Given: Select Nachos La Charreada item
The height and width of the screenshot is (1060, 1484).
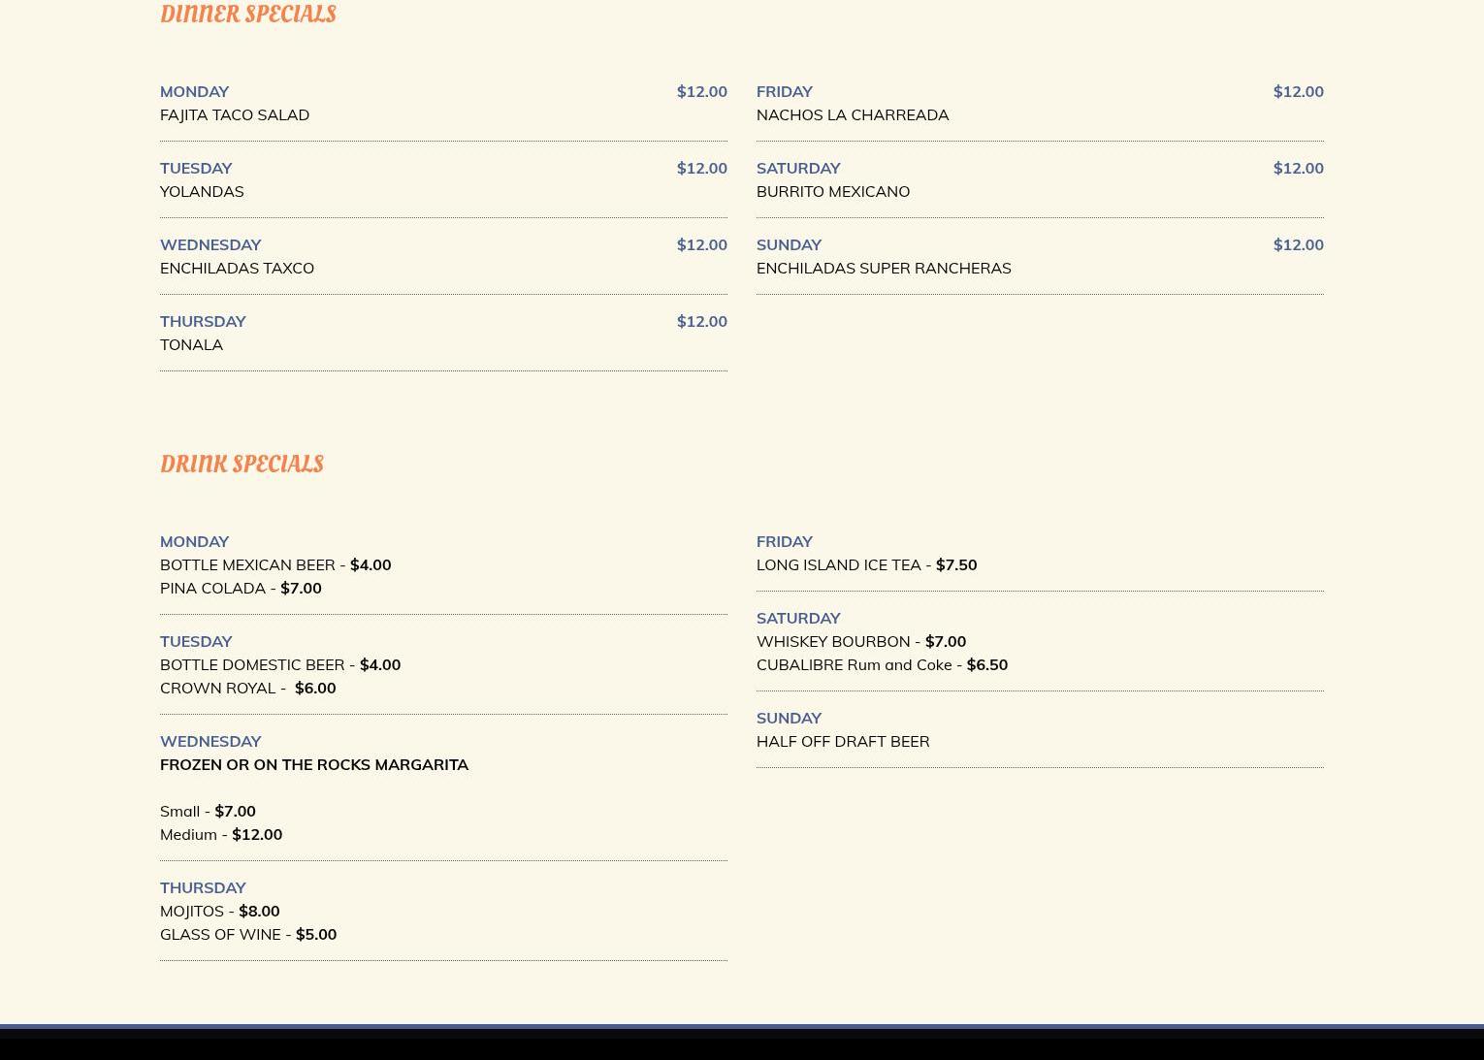Looking at the screenshot, I should 852,114.
